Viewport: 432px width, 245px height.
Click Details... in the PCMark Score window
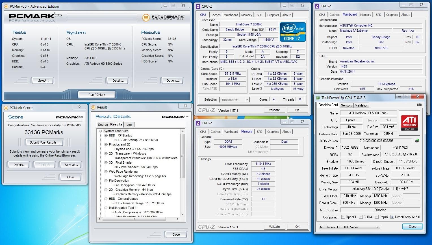coord(19,165)
